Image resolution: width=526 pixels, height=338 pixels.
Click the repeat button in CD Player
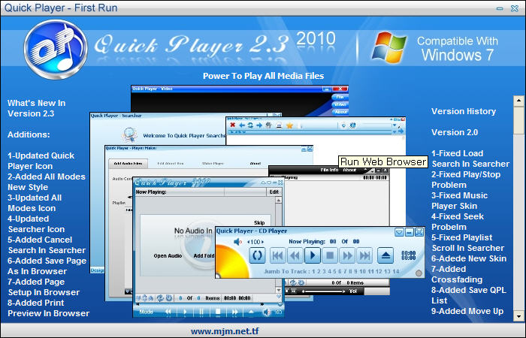(257, 255)
